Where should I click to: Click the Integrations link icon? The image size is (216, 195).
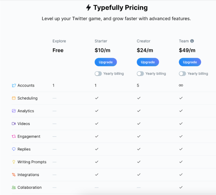click(14, 175)
